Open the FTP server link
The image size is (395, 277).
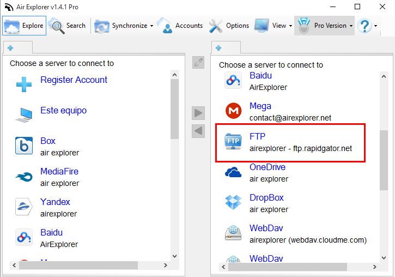[x=257, y=137]
